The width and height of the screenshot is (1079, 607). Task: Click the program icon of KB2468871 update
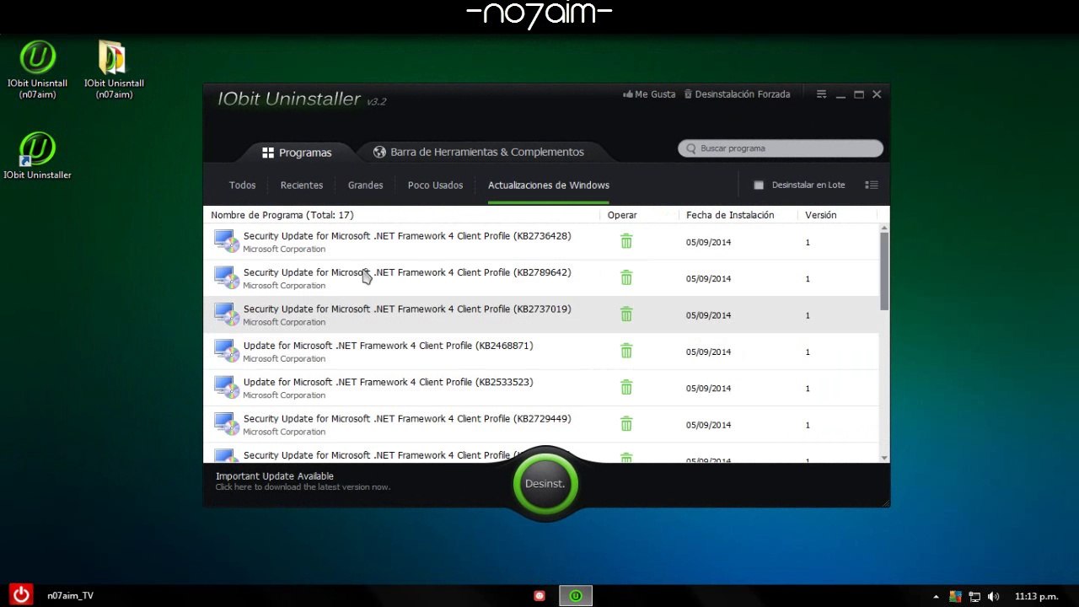[226, 351]
